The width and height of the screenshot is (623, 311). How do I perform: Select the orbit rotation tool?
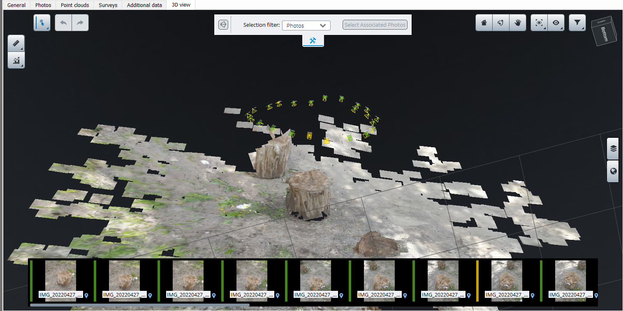tap(501, 23)
